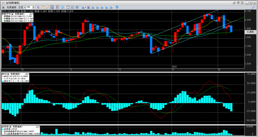Screen dimensions: 258x137
Task: Click the link-window chain icon in the title bar
Action: 234,3
